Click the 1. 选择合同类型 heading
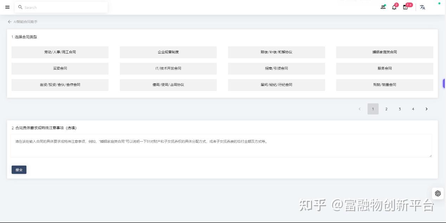 [24, 37]
